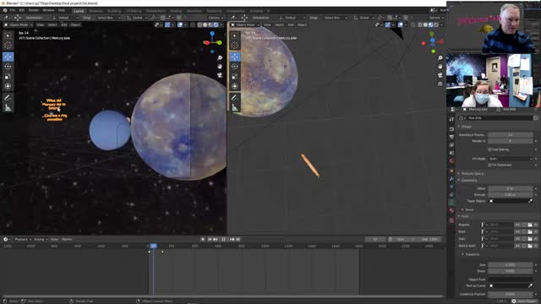The height and width of the screenshot is (304, 541).
Task: Open folder icon for Regular font
Action: pyautogui.click(x=530, y=225)
